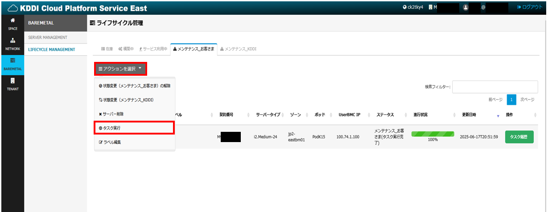548x212 pixels.
Task: Select the BAREMETAL sidebar icon
Action: pos(12,65)
